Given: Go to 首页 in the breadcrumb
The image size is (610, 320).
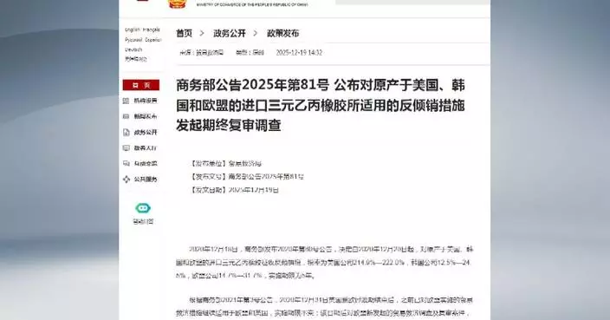Looking at the screenshot, I should pos(184,34).
